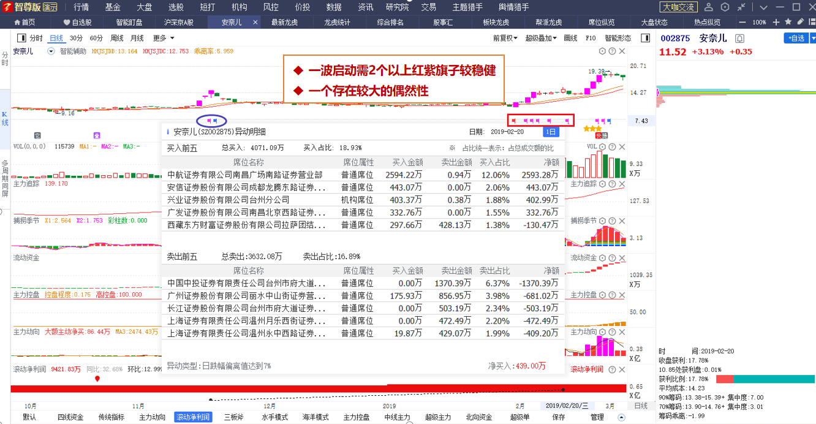This screenshot has width=816, height=424.
Task: Open the 画线 drawing tool
Action: point(570,38)
